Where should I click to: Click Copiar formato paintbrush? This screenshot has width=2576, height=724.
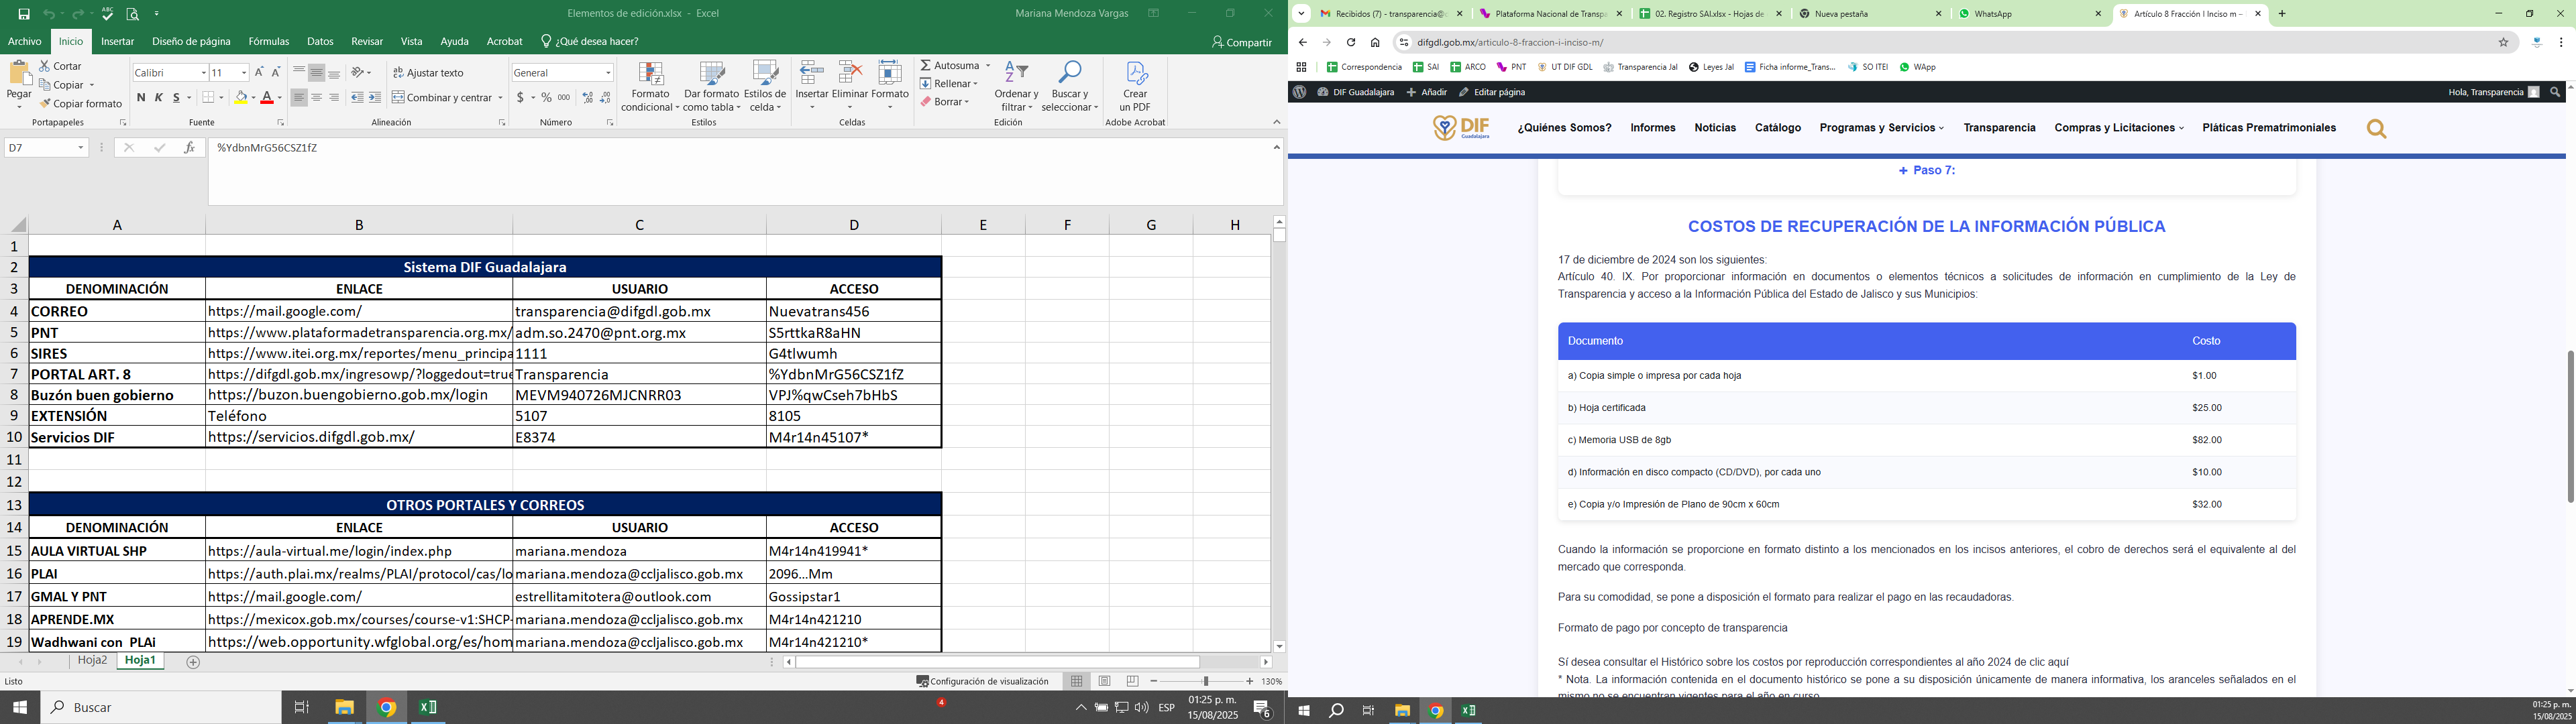(x=80, y=104)
